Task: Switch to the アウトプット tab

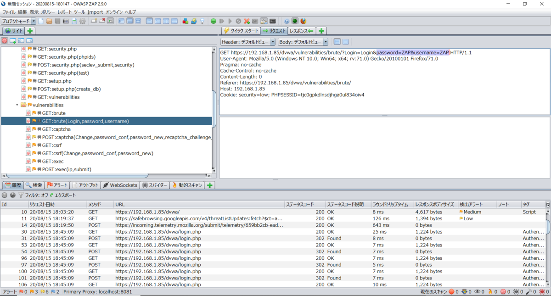Action: (85, 185)
